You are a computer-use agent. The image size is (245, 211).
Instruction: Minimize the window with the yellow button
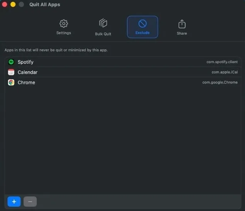point(13,4)
